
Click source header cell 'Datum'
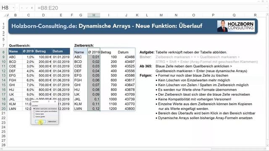pos(61,51)
